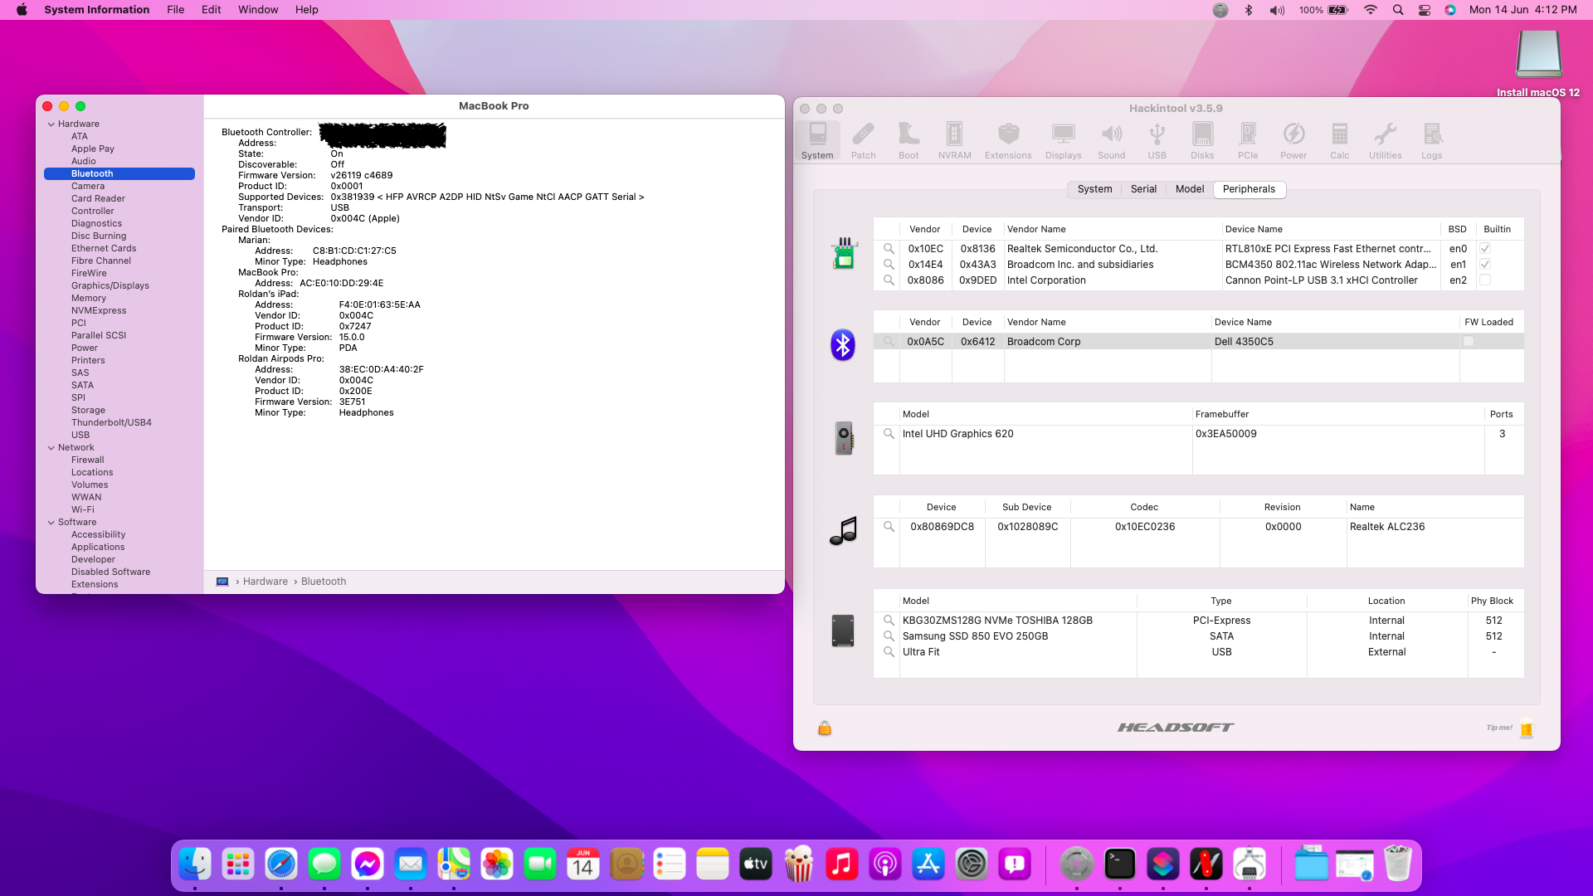
Task: Open Install macOS 12 desktop drive
Action: point(1538,63)
